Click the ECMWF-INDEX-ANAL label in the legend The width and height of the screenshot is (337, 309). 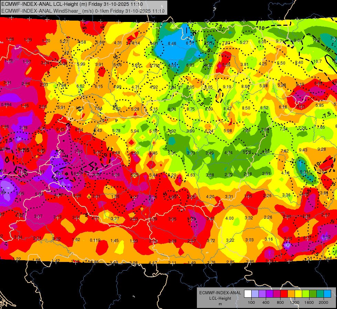click(220, 293)
